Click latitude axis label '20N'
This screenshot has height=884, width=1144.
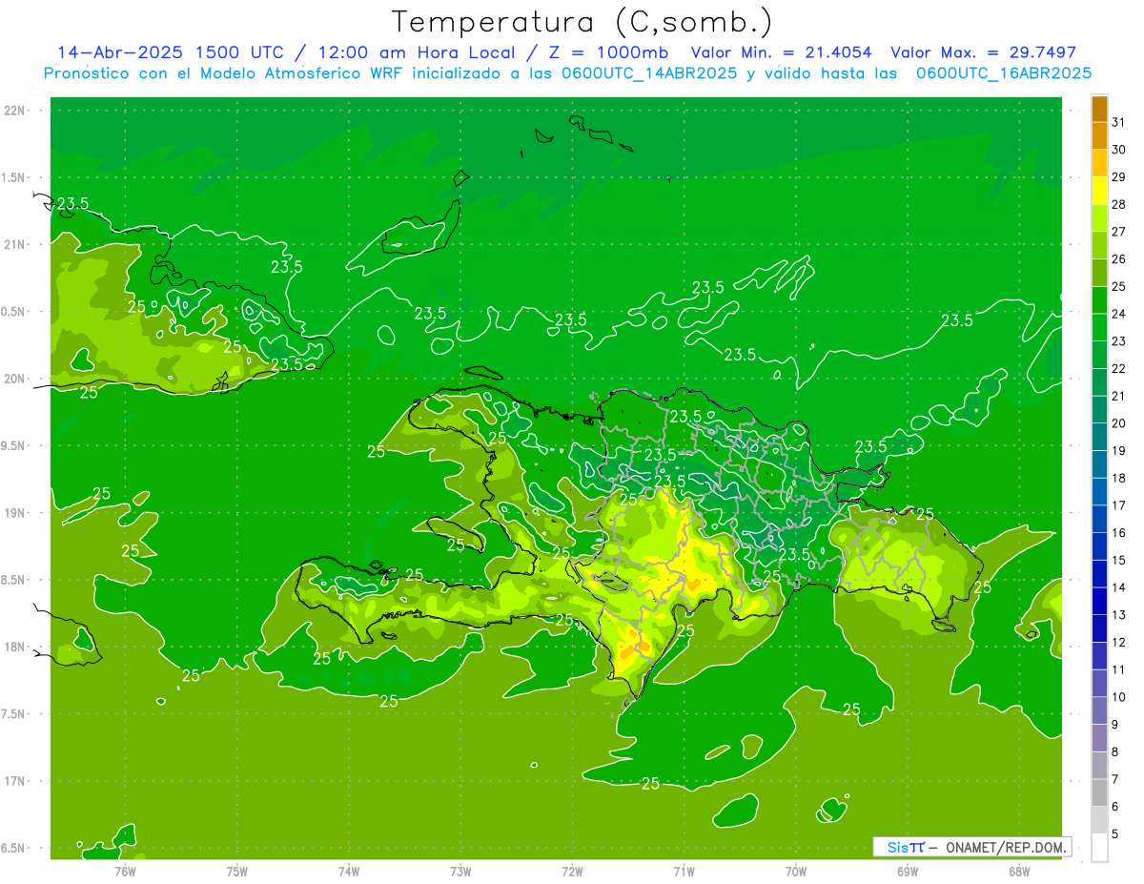15,379
